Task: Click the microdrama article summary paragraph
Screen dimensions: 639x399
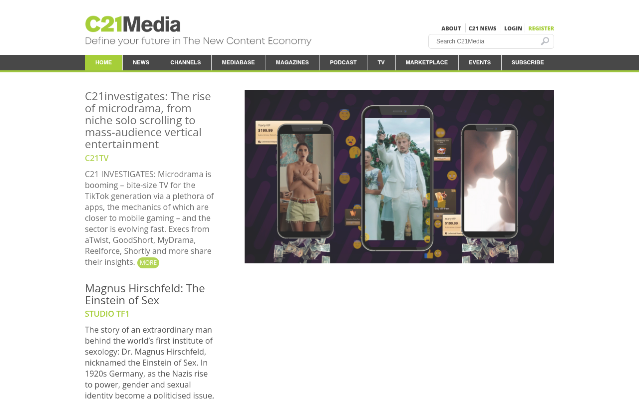Action: 149,218
